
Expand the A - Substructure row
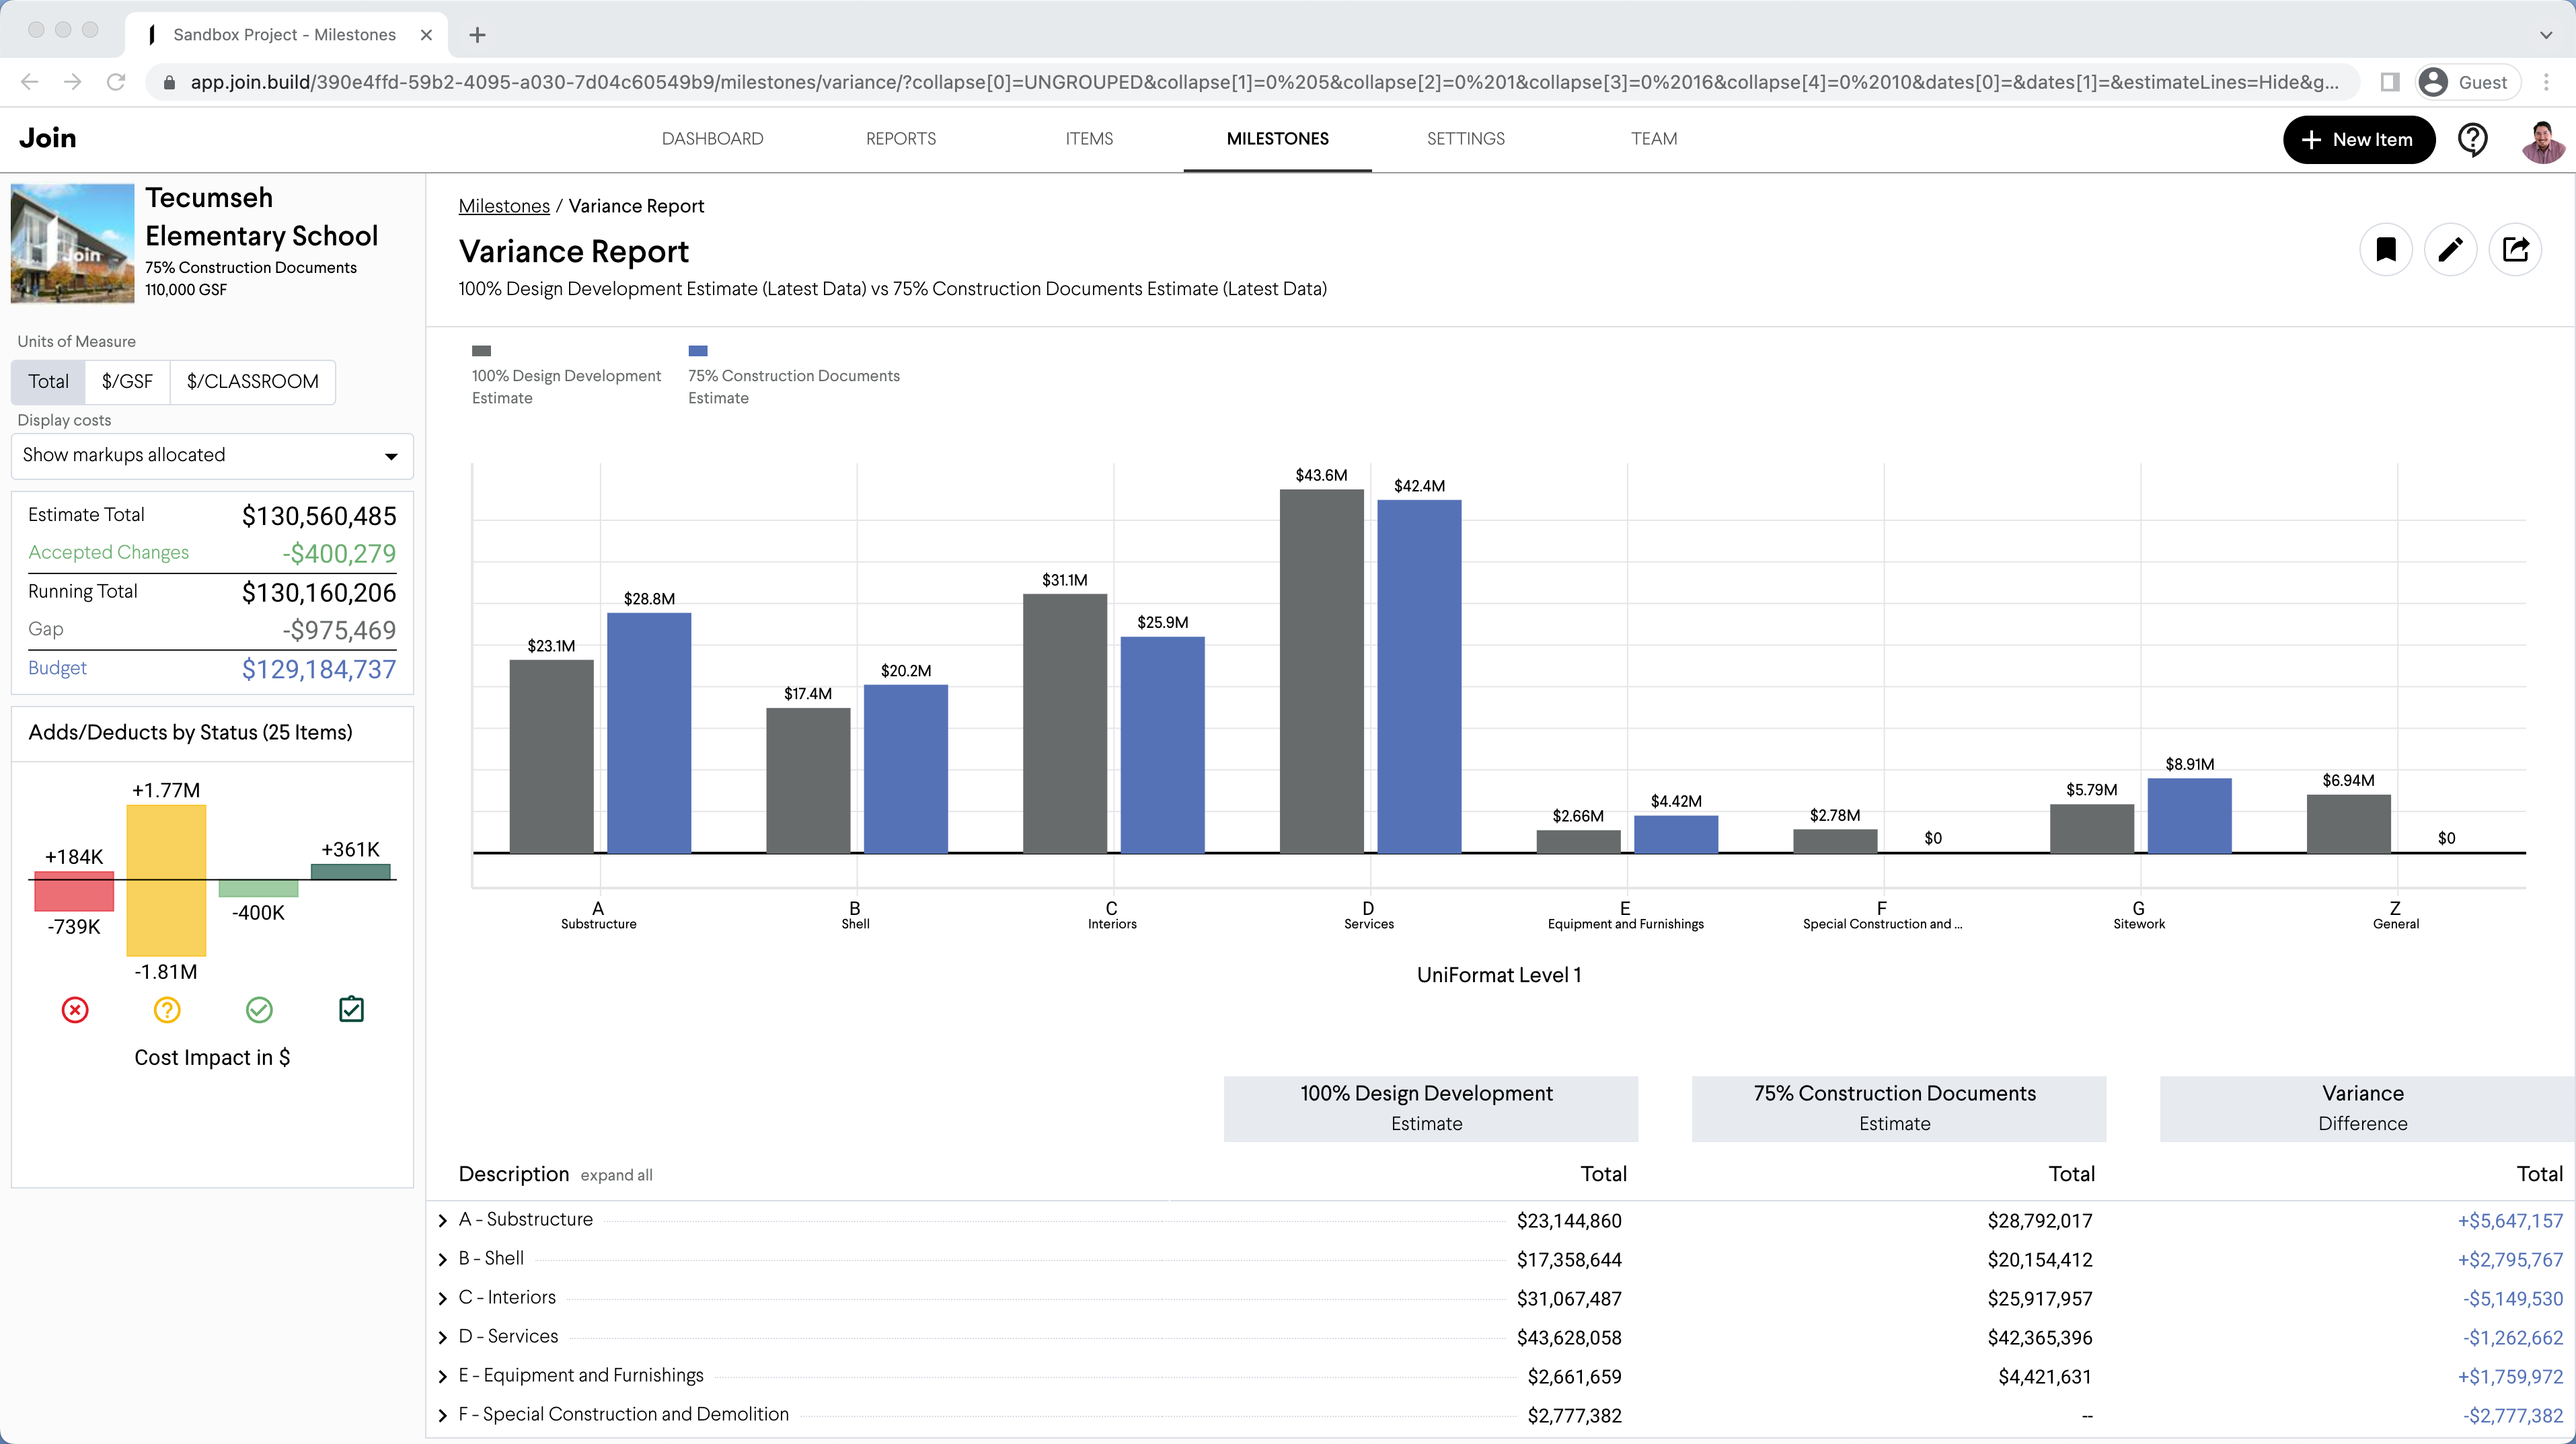pyautogui.click(x=444, y=1220)
